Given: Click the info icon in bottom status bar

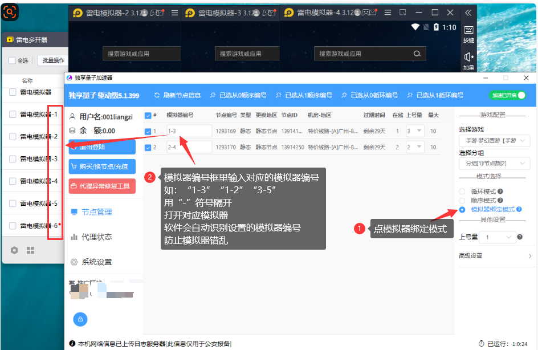Looking at the screenshot, I should click(72, 343).
